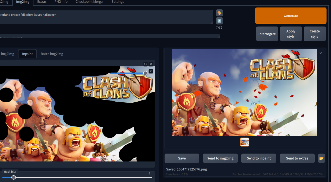Switch to the Extras tab
This screenshot has width=331, height=182.
pyautogui.click(x=42, y=2)
